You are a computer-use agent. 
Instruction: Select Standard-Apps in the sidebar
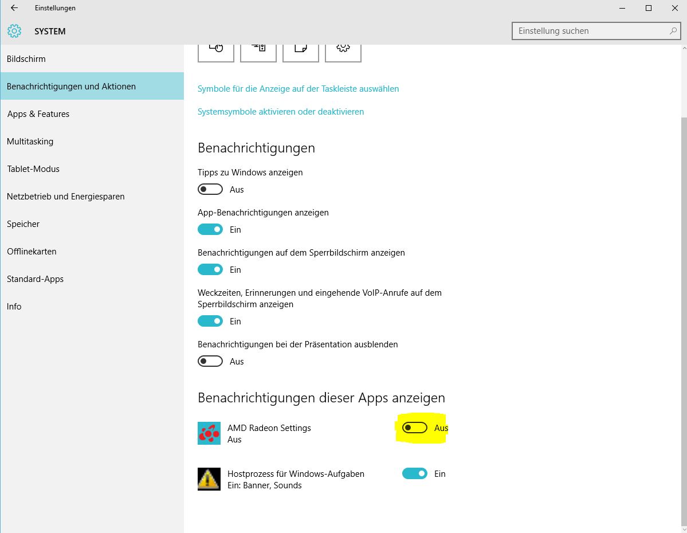coord(35,279)
